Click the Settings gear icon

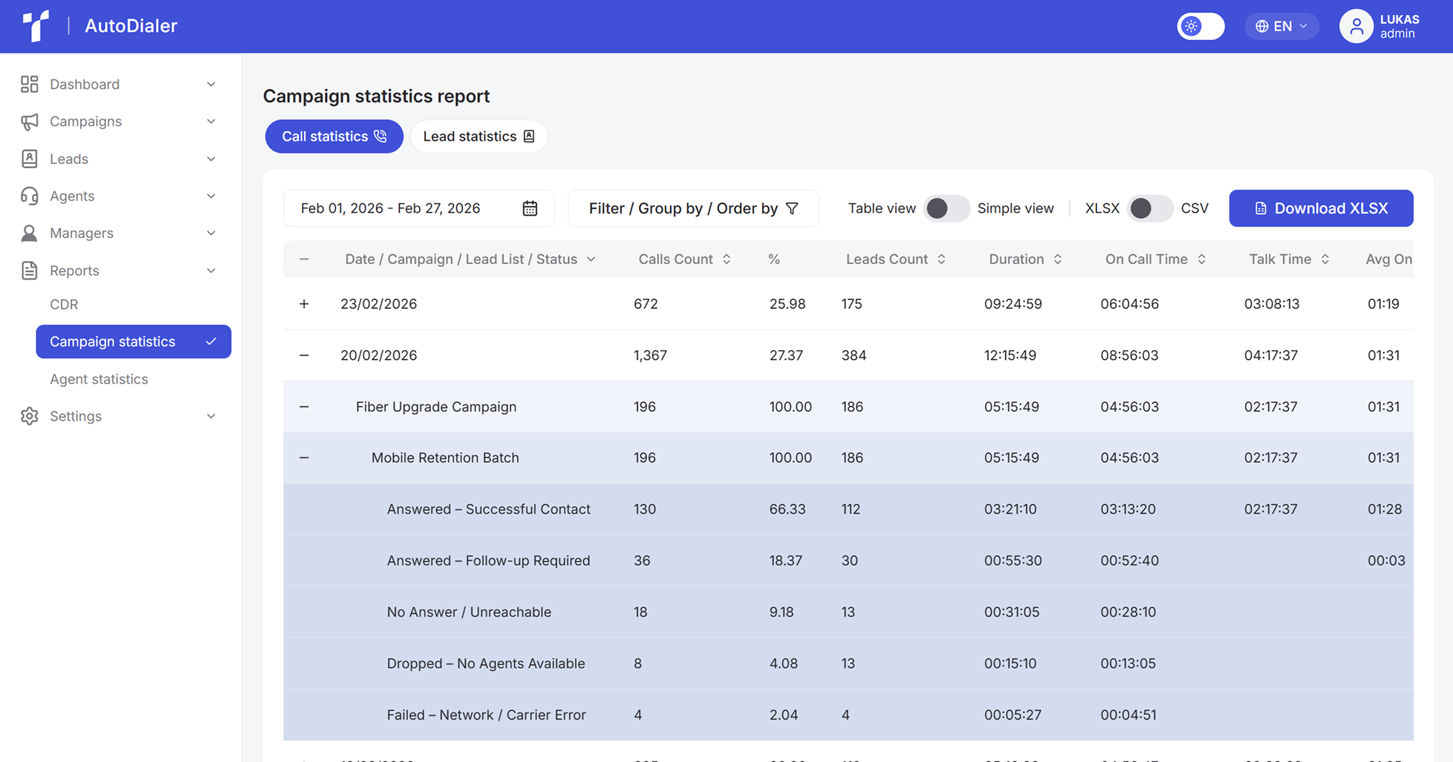(29, 416)
